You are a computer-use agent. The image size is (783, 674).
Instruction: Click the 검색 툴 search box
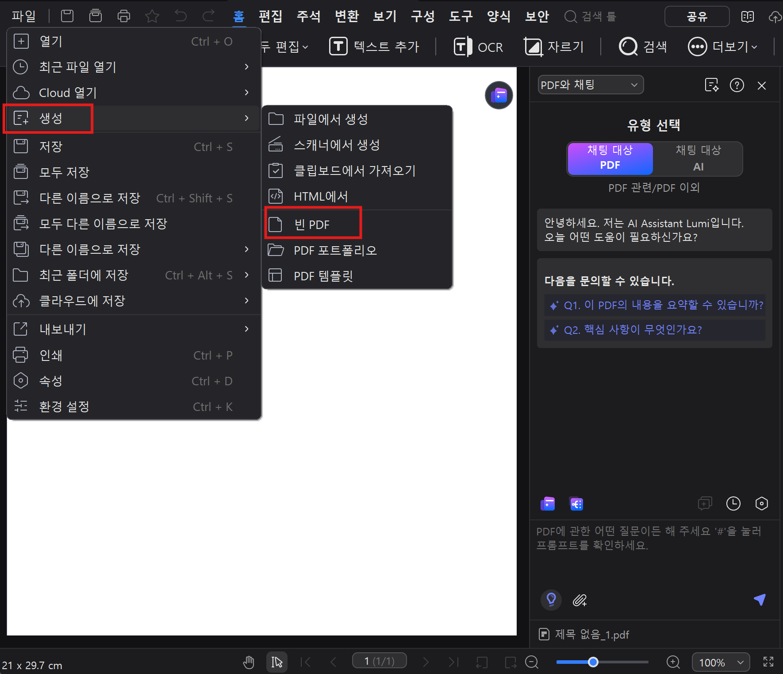(591, 16)
